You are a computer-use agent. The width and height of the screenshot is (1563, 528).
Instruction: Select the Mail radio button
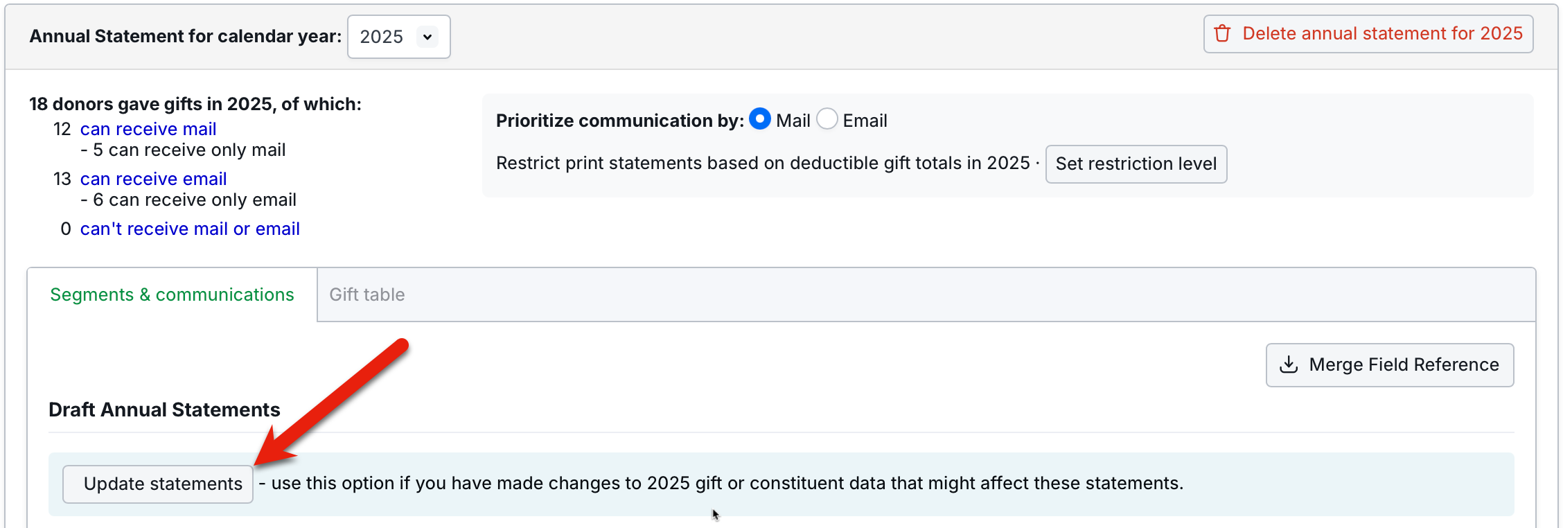point(760,119)
